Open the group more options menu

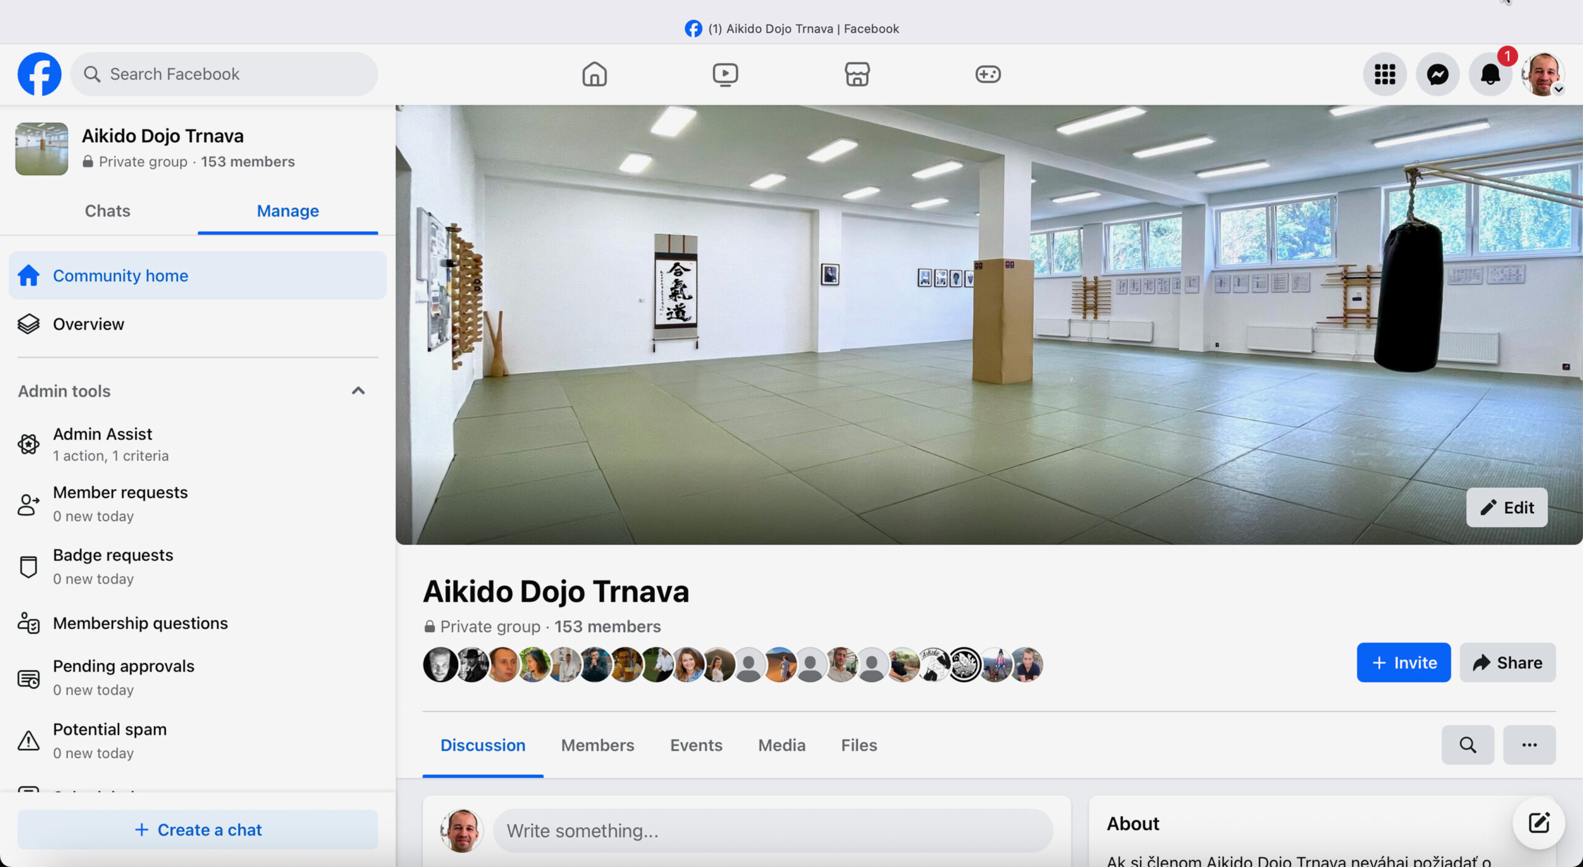click(x=1529, y=745)
